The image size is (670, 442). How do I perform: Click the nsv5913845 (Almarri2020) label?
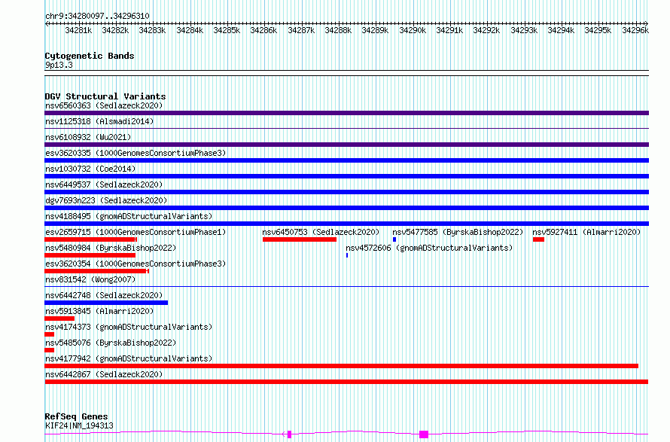[99, 311]
